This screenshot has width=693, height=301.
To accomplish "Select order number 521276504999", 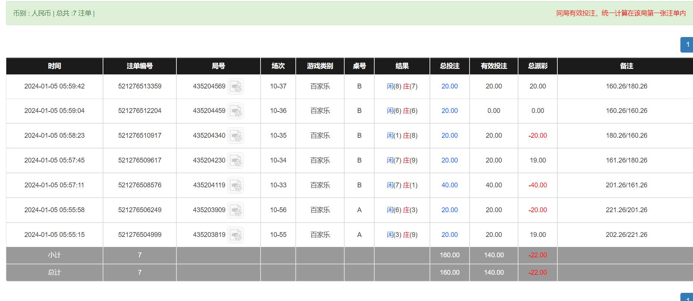I will click(x=140, y=235).
